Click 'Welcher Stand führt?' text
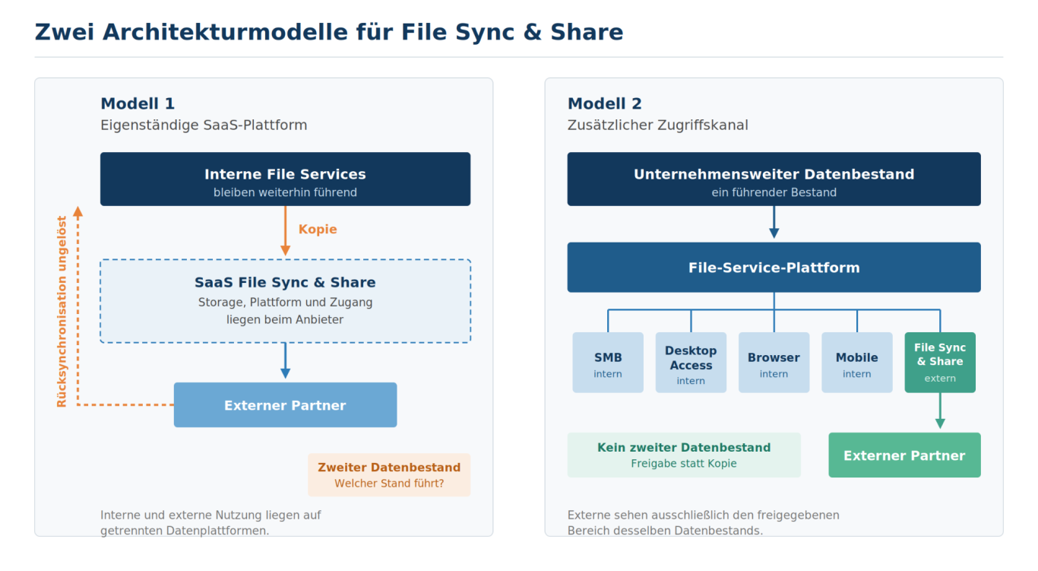This screenshot has height=571, width=1038. tap(389, 484)
